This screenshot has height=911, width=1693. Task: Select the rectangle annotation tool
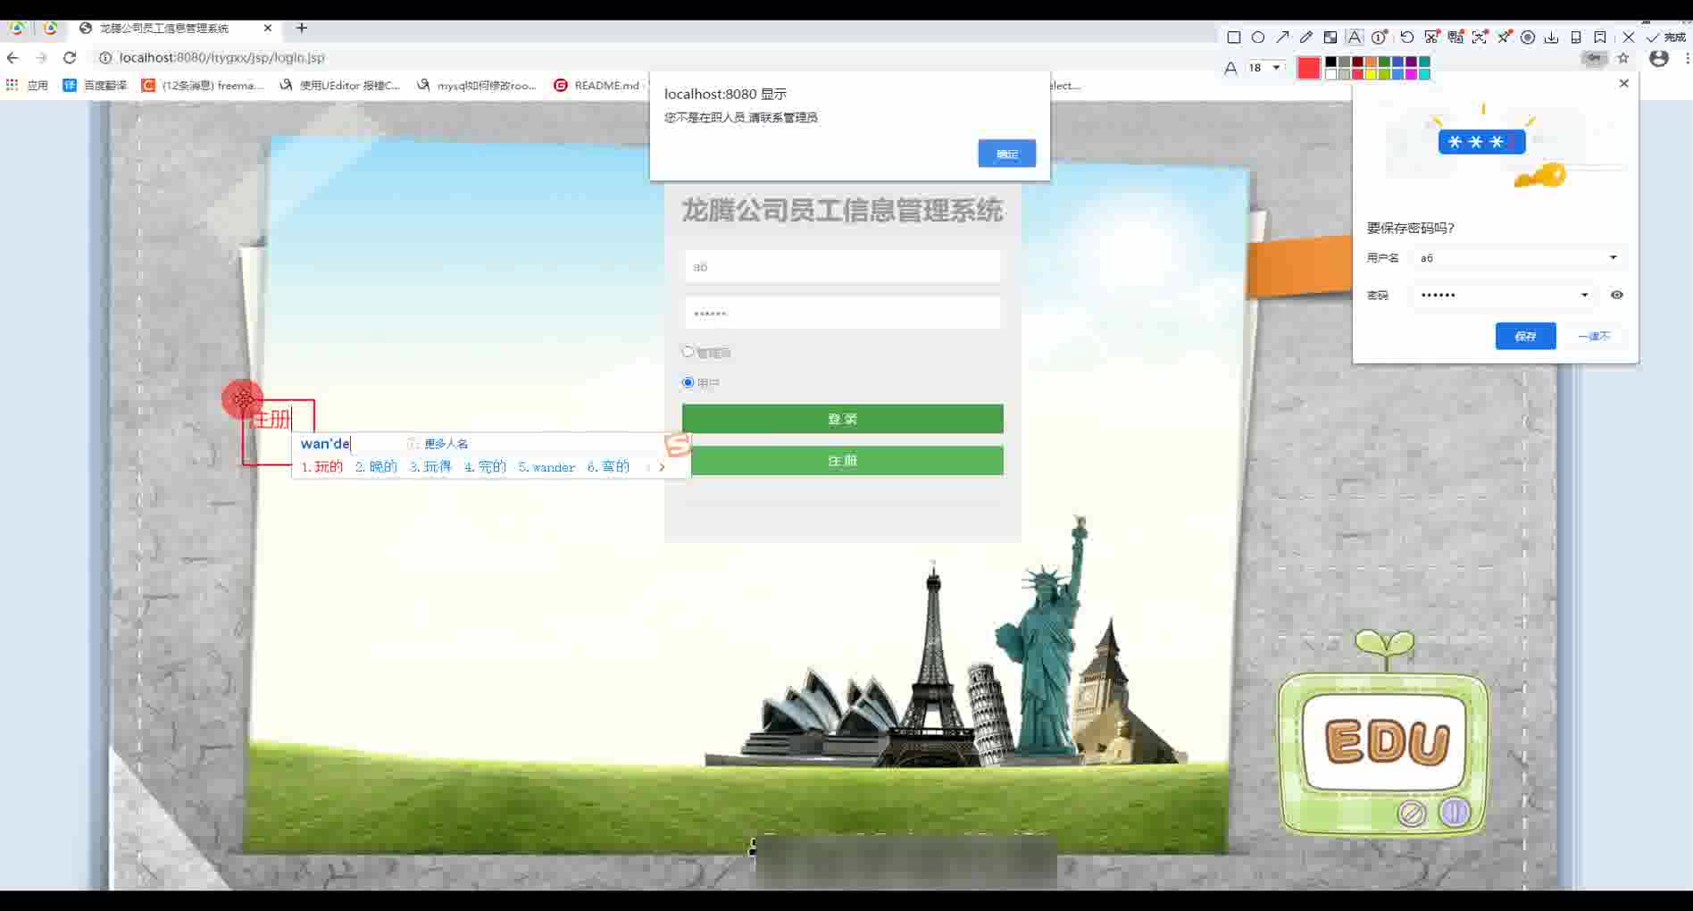[1233, 38]
